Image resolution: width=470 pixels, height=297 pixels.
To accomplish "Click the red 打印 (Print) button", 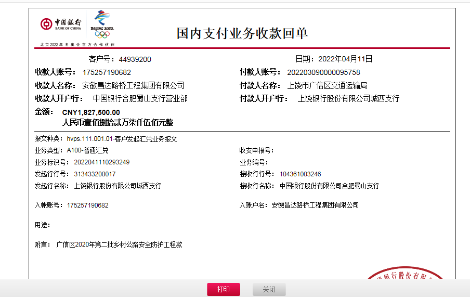I will point(224,290).
